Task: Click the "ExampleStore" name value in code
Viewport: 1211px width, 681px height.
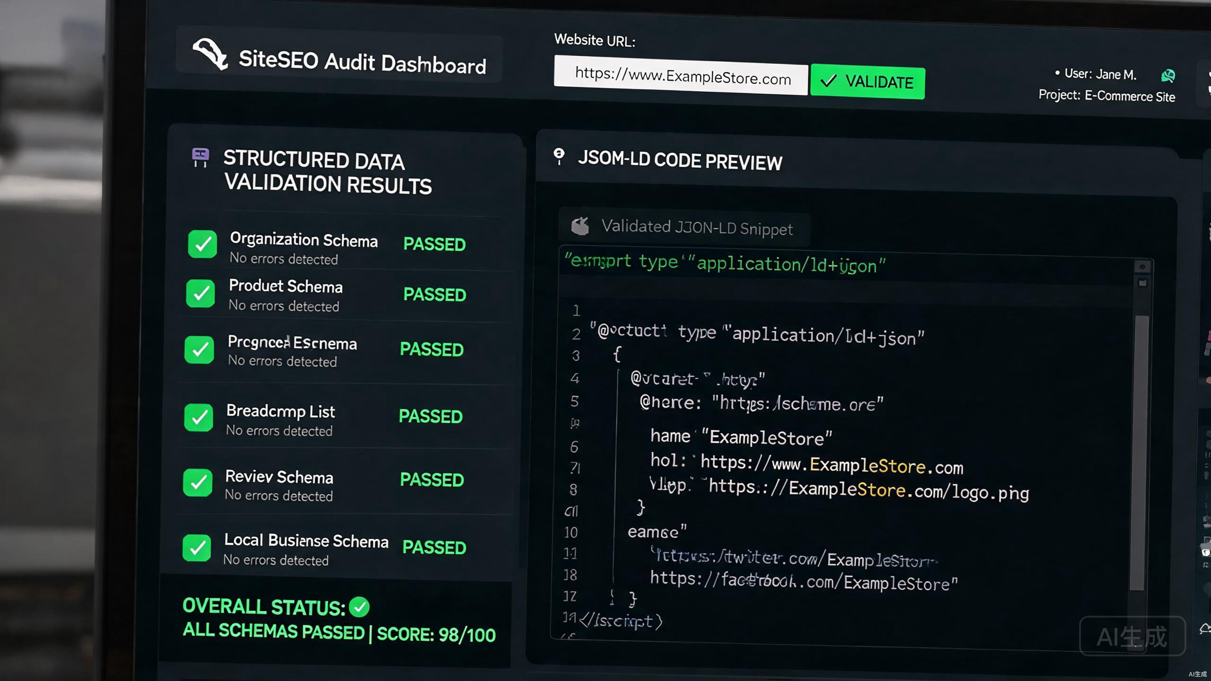Action: (767, 437)
